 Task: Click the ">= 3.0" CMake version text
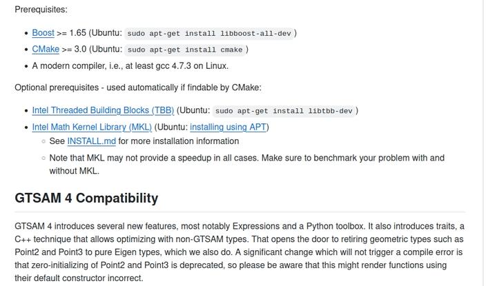pos(74,49)
